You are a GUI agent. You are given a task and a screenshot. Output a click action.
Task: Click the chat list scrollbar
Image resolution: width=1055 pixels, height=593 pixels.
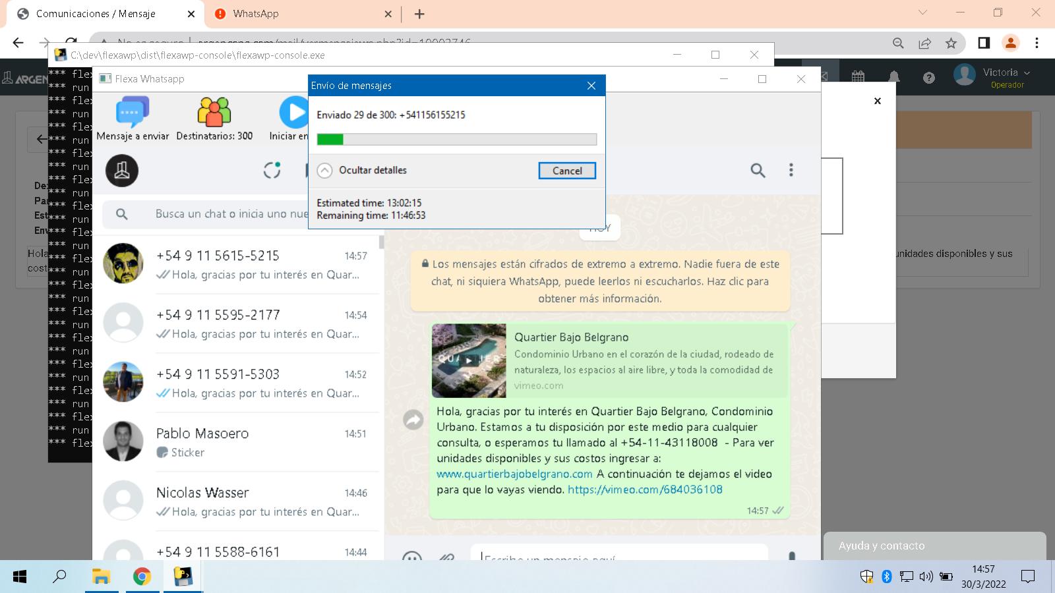pos(382,242)
